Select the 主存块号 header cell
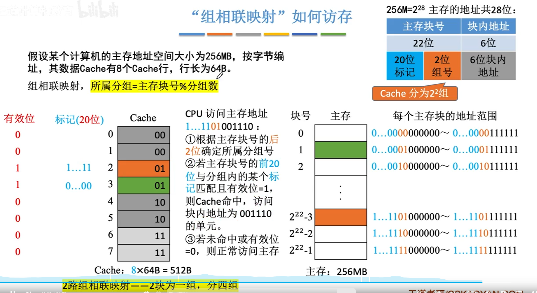 point(423,26)
